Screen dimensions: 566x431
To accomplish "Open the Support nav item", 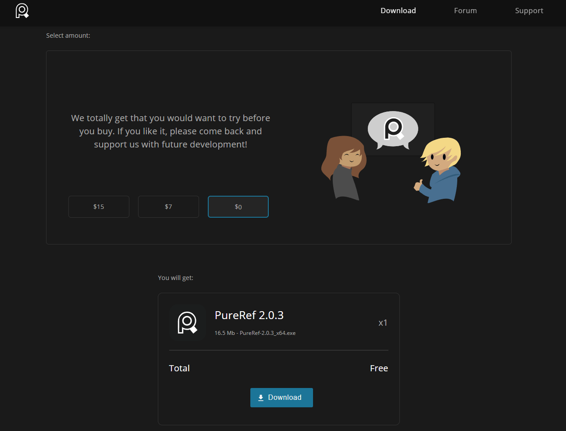I will click(x=529, y=11).
